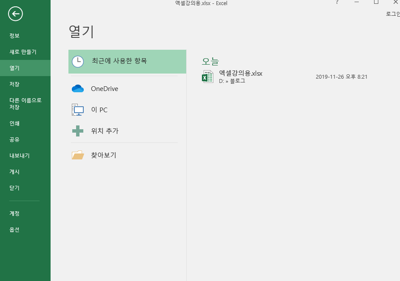Open recent file name 엑셀강의용.xlsx
The height and width of the screenshot is (281, 400).
(x=241, y=73)
